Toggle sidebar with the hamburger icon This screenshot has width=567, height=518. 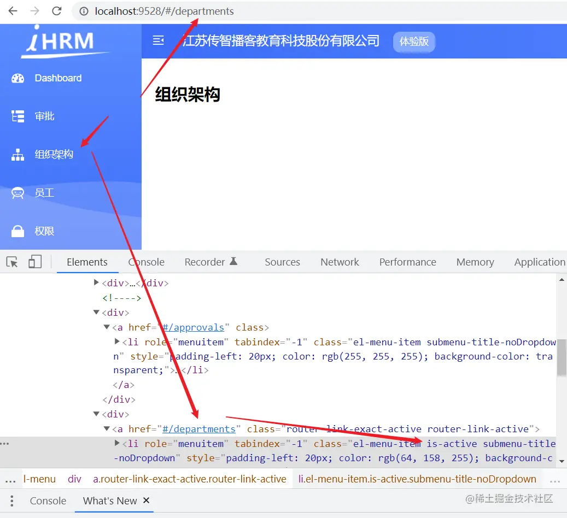[x=159, y=40]
